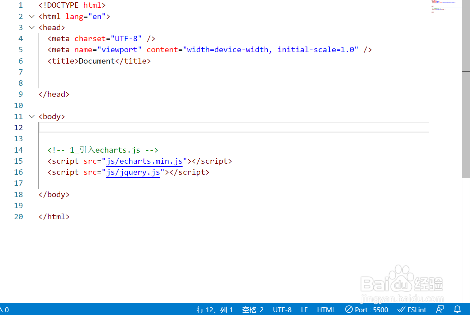Click the DOCTYPE html declaration
The width and height of the screenshot is (470, 315).
point(72,5)
